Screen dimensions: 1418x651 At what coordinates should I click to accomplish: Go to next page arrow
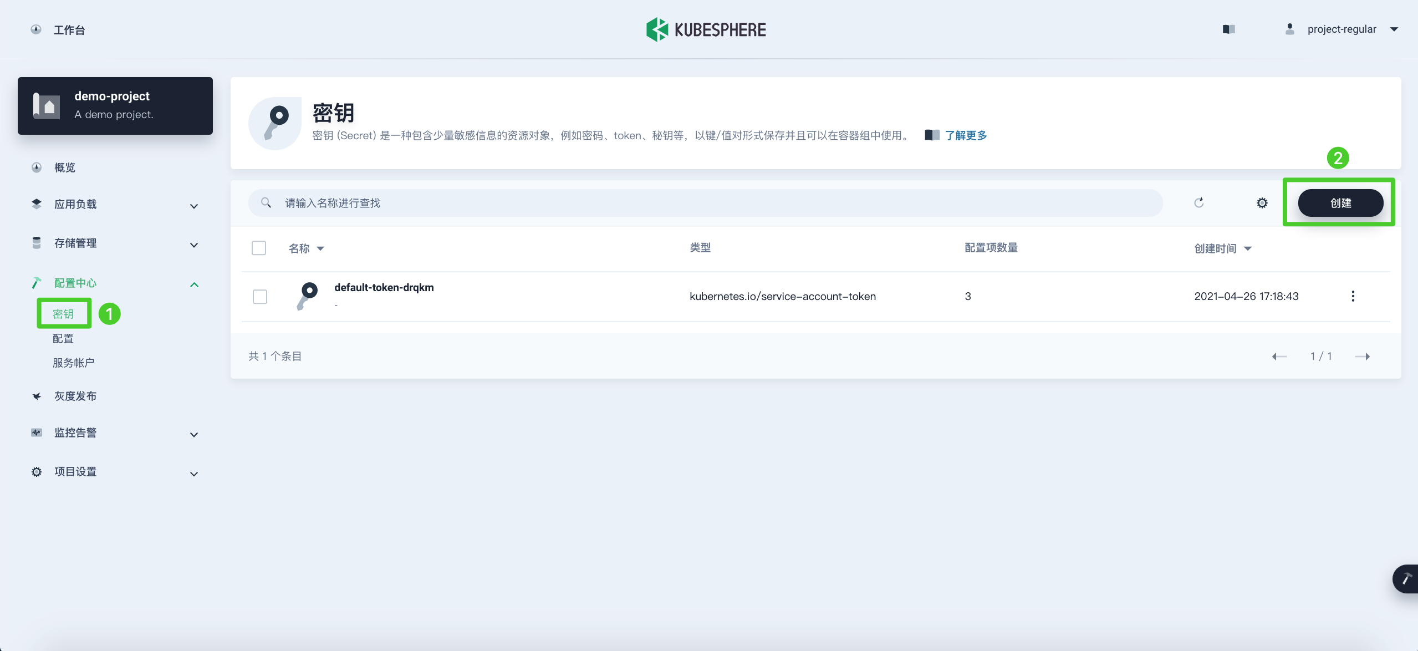tap(1362, 357)
